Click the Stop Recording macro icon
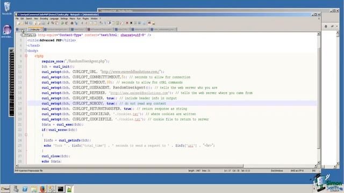The height and width of the screenshot is (193, 344). coord(131,23)
